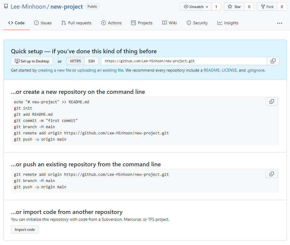Copy the quick setup repository URL

[273, 61]
